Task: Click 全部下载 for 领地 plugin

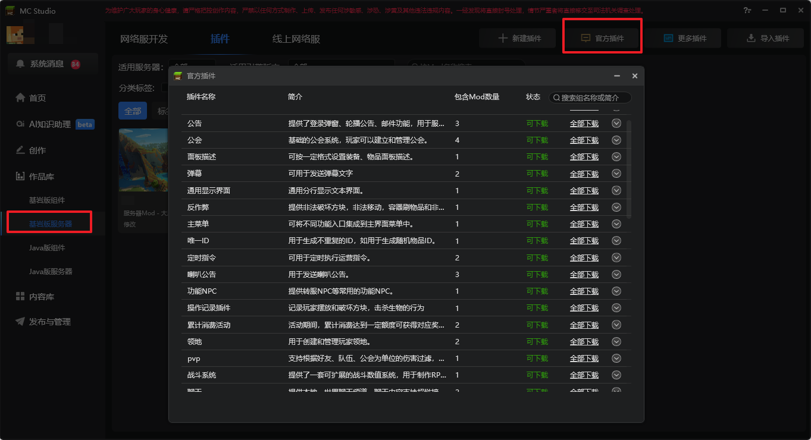Action: click(x=584, y=342)
